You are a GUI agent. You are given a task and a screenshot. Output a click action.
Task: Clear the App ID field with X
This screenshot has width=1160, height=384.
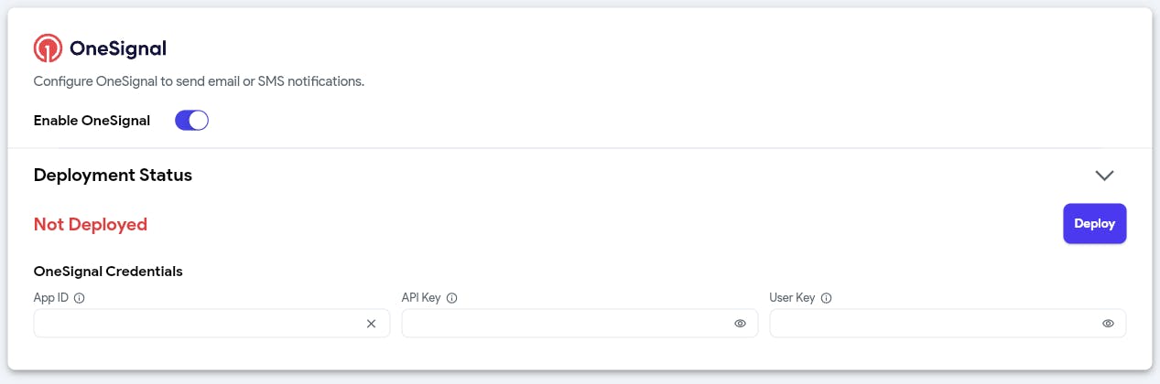[x=371, y=324]
